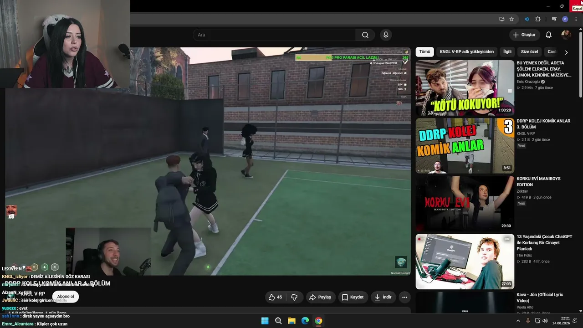Open the KÖTÜ KOKUYOR video thumbnail
Image resolution: width=583 pixels, height=328 pixels.
point(465,88)
